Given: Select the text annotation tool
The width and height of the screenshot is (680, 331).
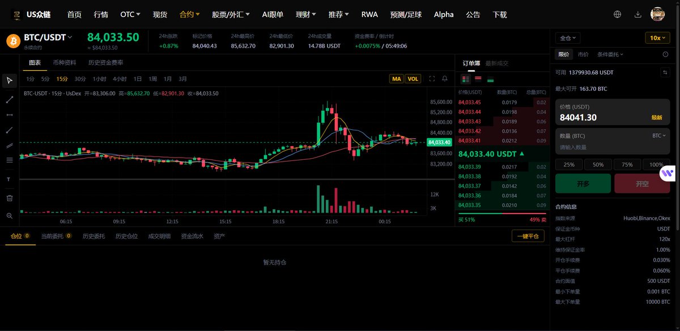Looking at the screenshot, I should (9, 179).
